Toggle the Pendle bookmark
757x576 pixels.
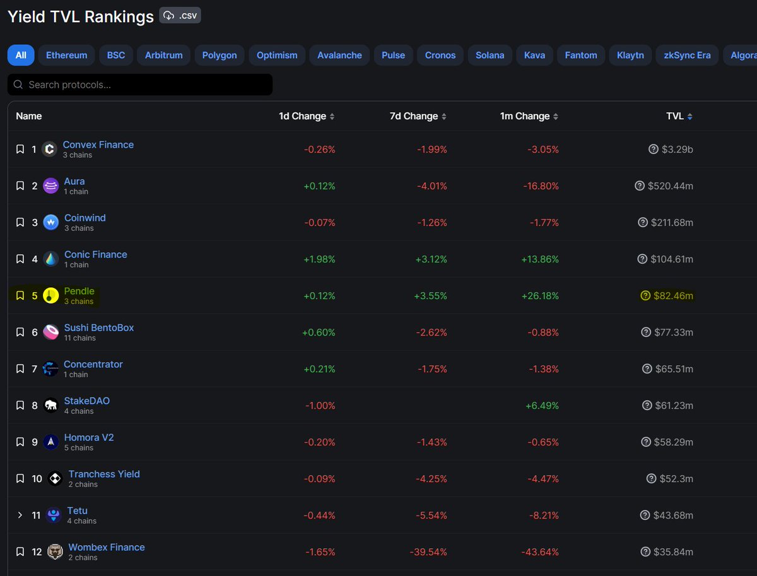(20, 296)
